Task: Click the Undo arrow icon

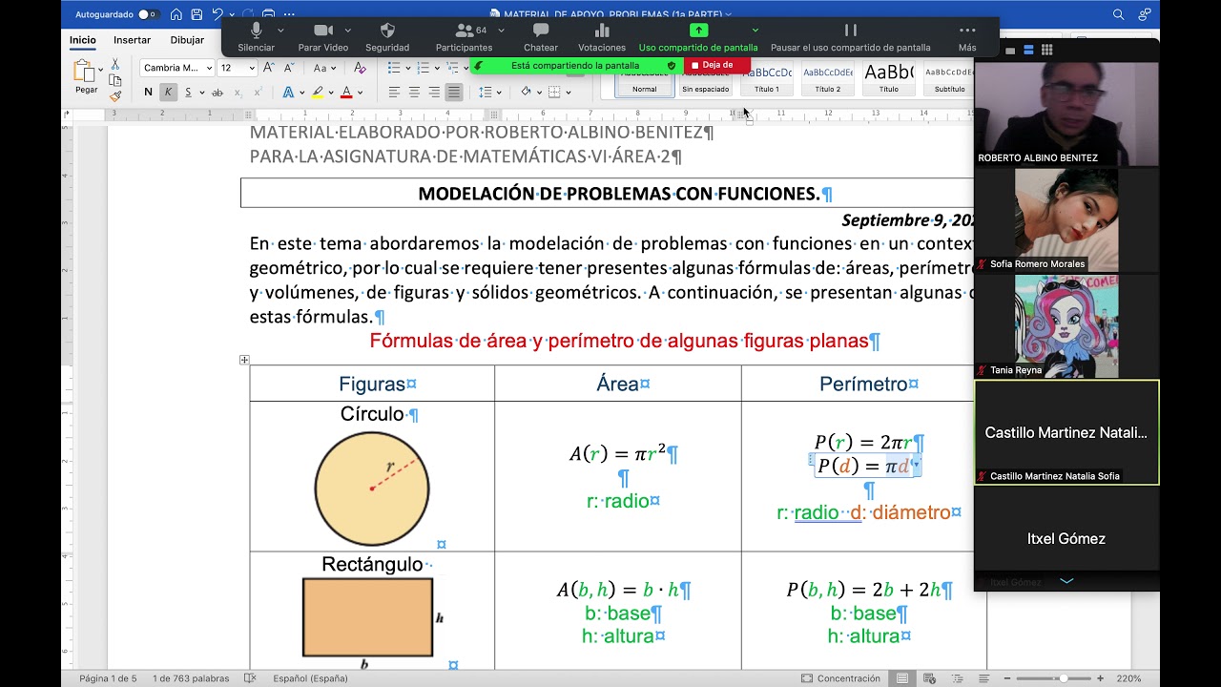Action: click(217, 14)
